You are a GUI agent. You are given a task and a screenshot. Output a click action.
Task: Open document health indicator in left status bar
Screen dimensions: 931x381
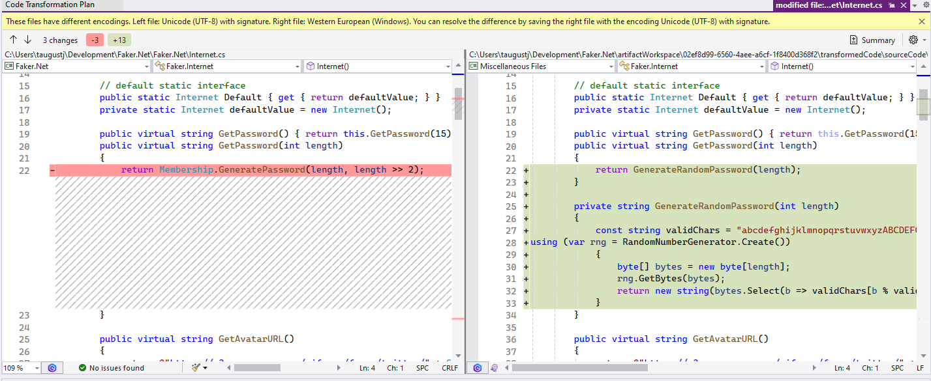coord(52,368)
